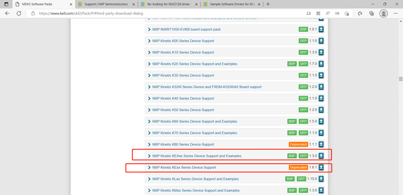
Task: Open QR code or apps icon in address bar
Action: point(318,13)
